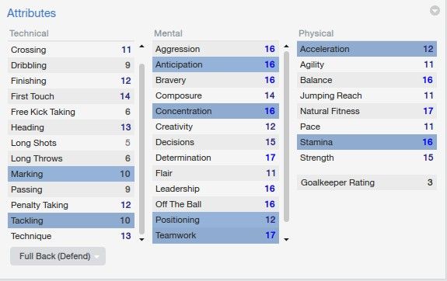Click the Mental list scroll-up arrow
Image resolution: width=447 pixels, height=281 pixels.
click(287, 46)
